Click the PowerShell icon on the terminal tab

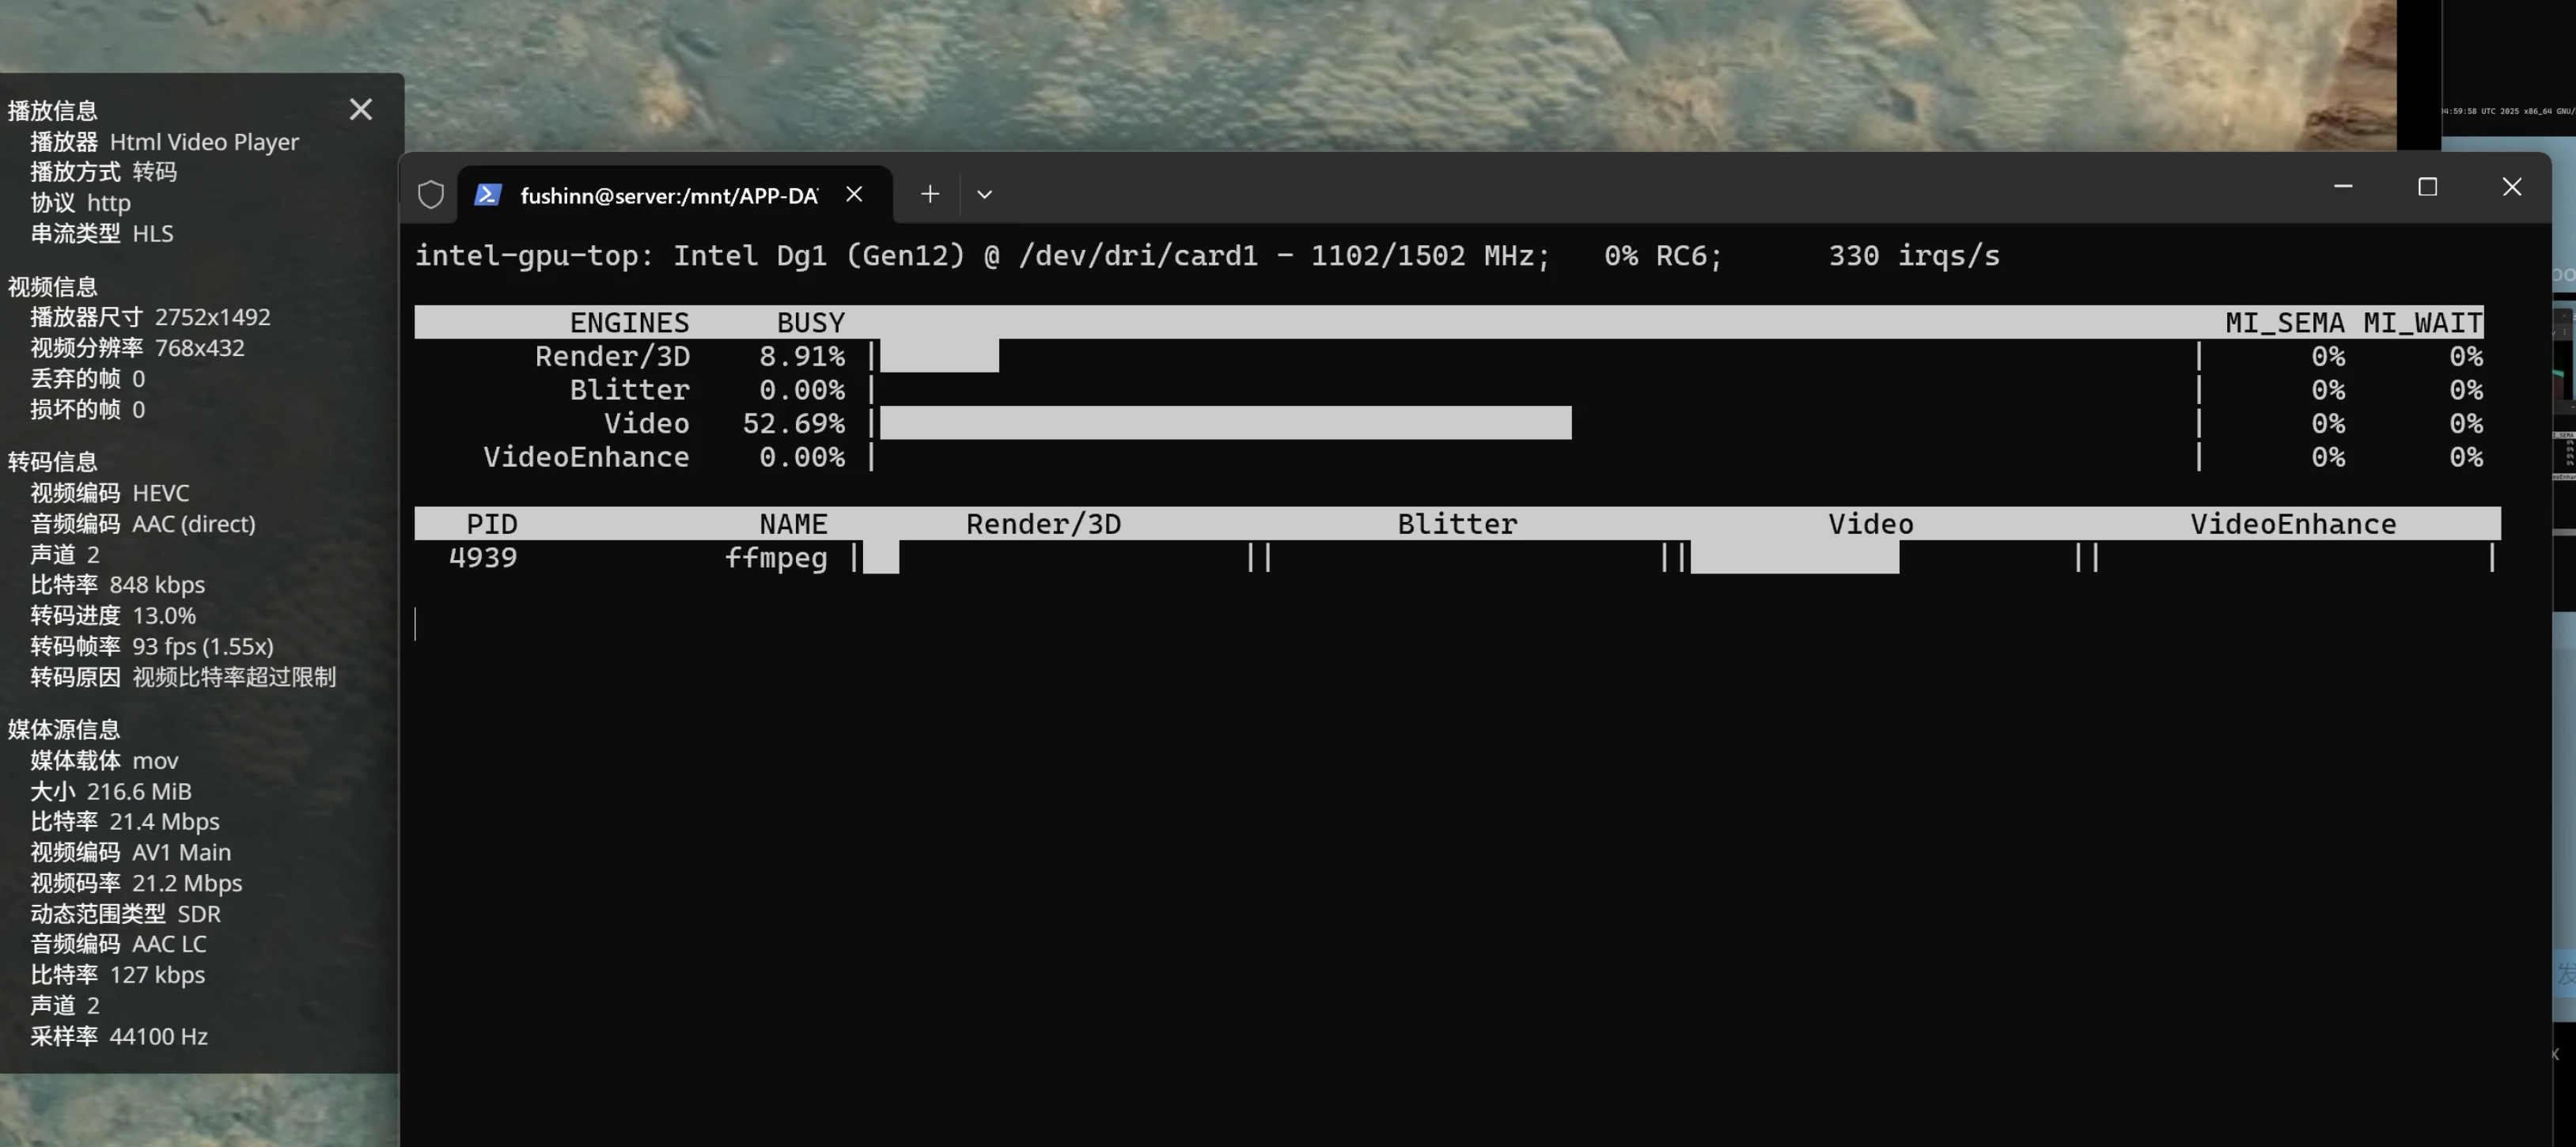pos(488,194)
